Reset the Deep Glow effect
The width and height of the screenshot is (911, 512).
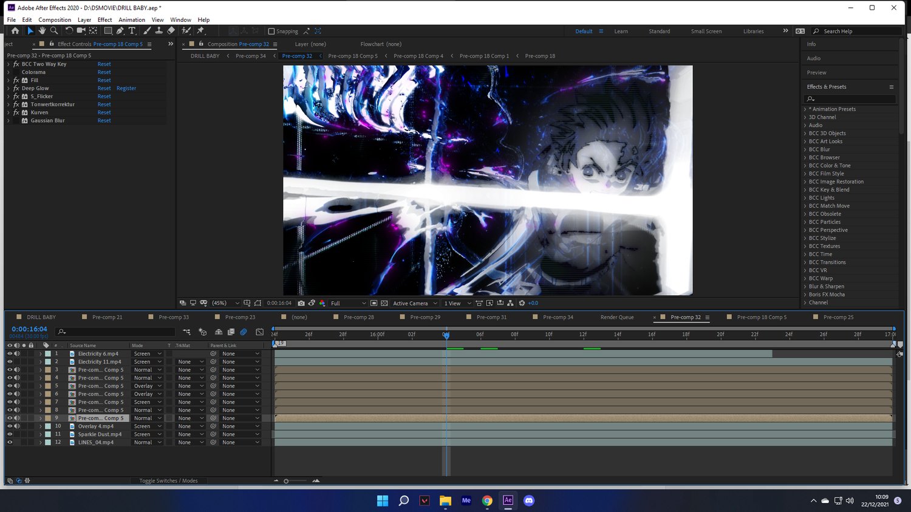coord(104,89)
